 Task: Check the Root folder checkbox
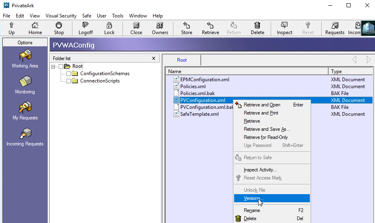tap(61, 66)
